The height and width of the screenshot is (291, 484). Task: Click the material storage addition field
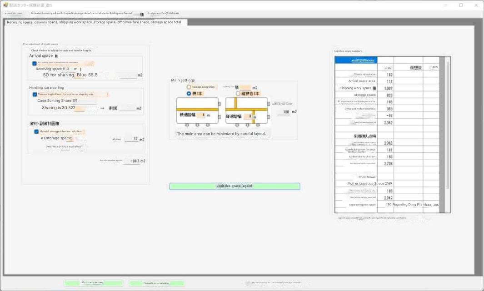132,139
